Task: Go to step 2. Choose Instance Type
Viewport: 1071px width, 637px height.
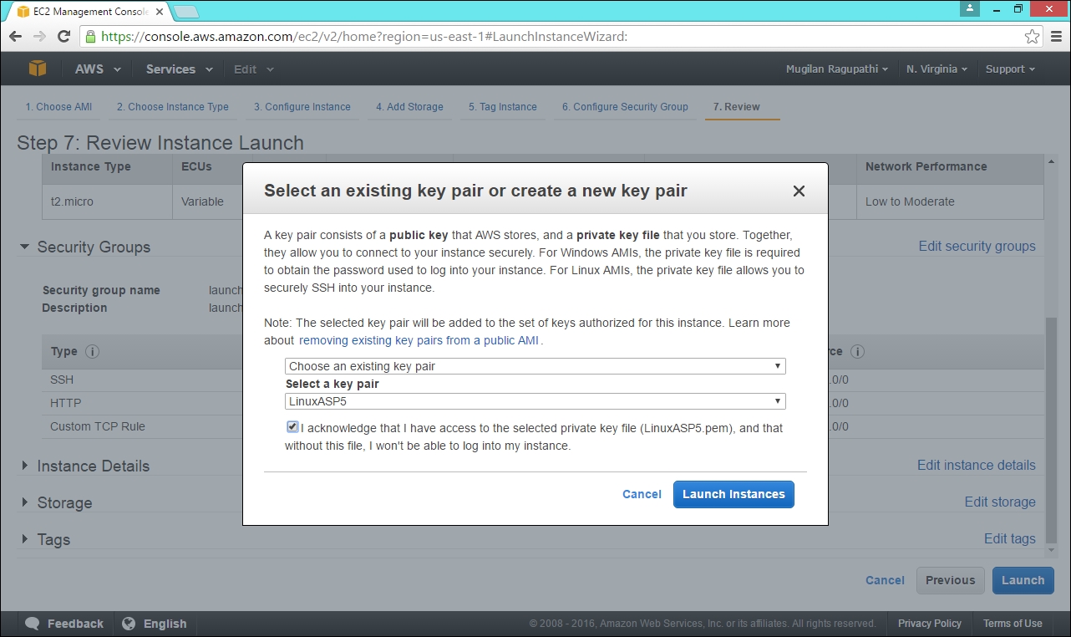Action: [173, 107]
